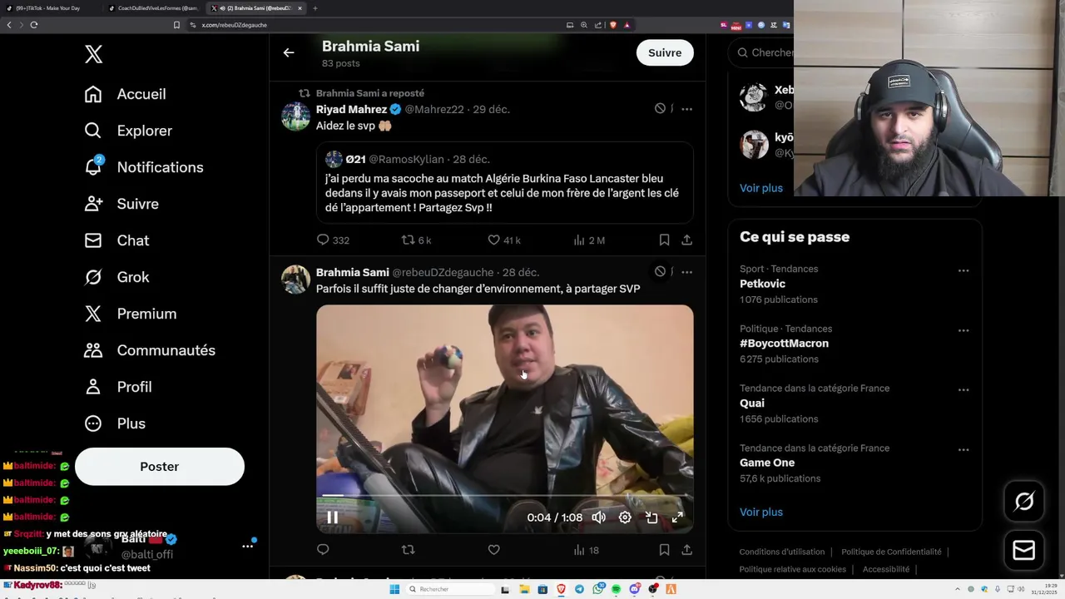Screen dimensions: 1065x599
Task: Click Voir plus under suggested accounts
Action: point(761,188)
